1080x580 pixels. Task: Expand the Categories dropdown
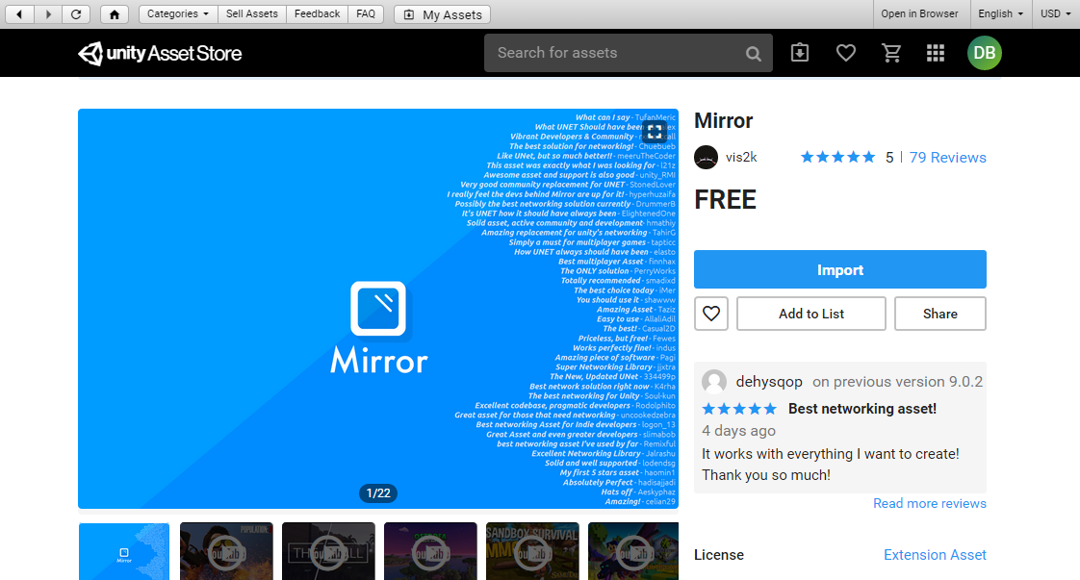click(178, 13)
